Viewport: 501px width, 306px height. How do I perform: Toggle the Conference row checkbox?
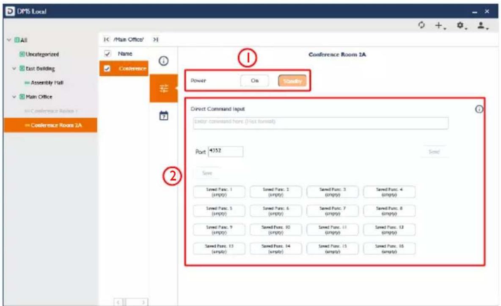(107, 69)
